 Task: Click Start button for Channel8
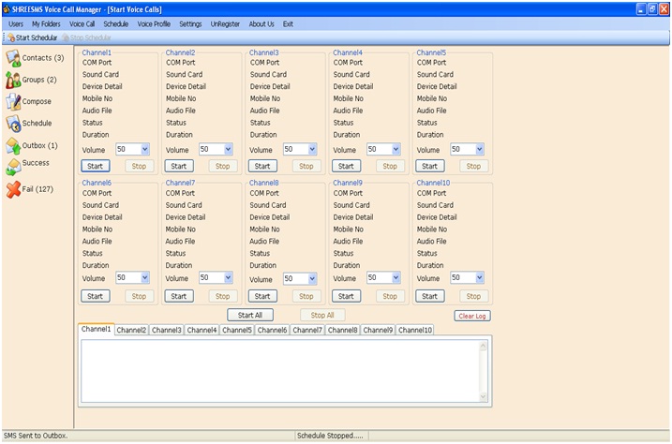pos(262,296)
